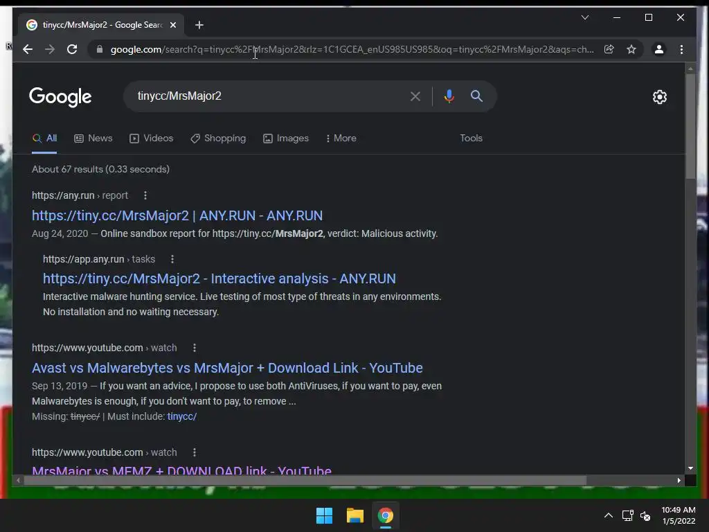Go to Google home via the logo
Screen dimensions: 709x532
click(x=60, y=97)
